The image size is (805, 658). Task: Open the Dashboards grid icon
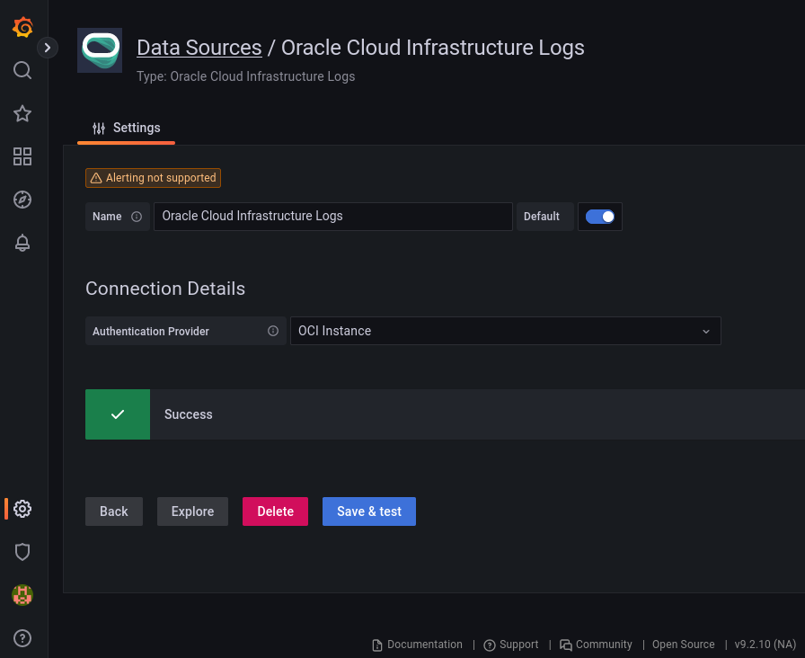[x=22, y=156]
